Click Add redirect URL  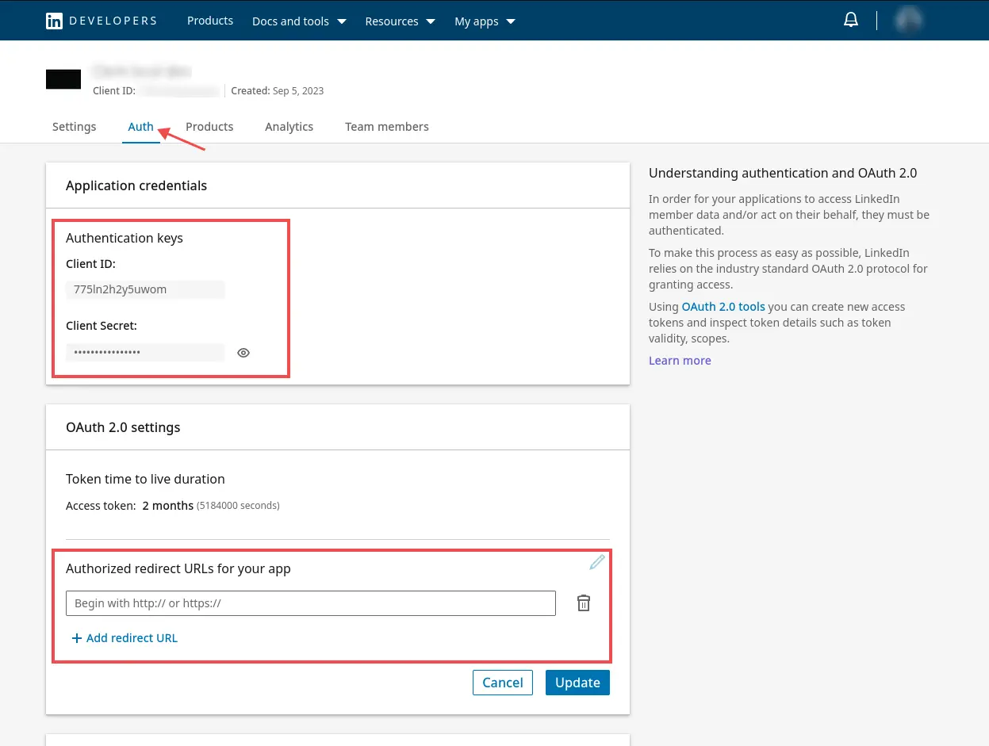point(125,638)
